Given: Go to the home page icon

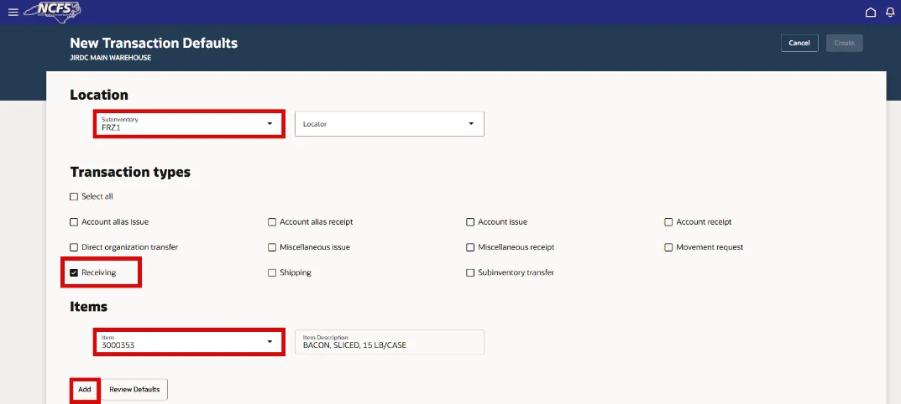Looking at the screenshot, I should [x=871, y=12].
